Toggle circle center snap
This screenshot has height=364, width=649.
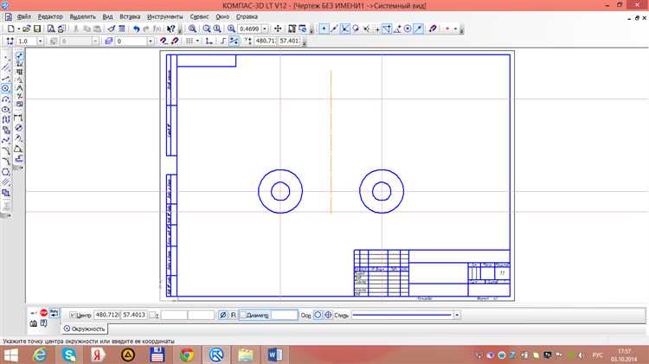click(x=408, y=29)
